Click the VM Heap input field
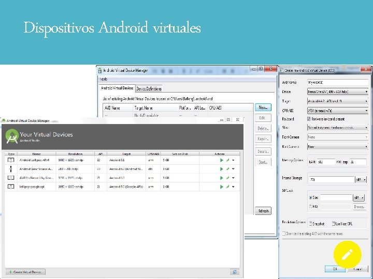The image size is (373, 279). point(357,162)
